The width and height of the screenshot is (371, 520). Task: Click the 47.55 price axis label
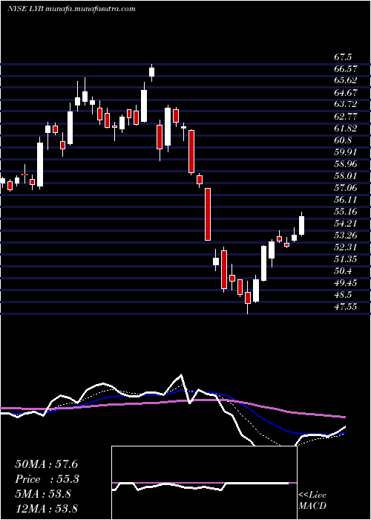[345, 307]
